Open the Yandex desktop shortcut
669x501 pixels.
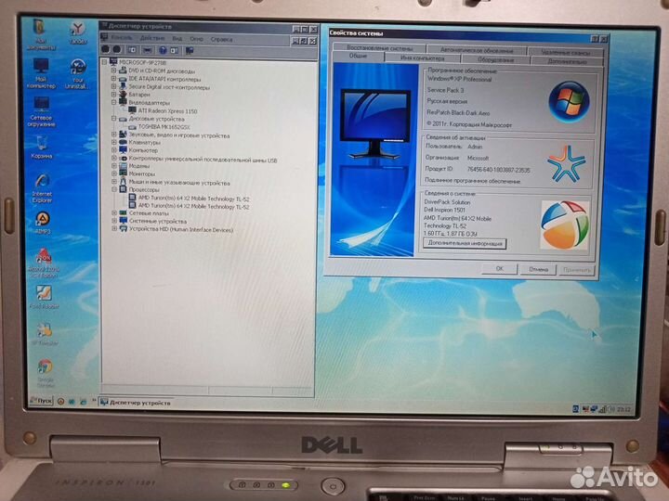[x=77, y=33]
